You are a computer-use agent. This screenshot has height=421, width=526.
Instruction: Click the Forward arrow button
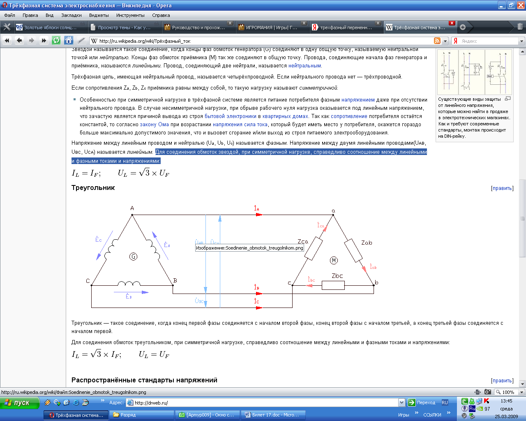[32, 41]
